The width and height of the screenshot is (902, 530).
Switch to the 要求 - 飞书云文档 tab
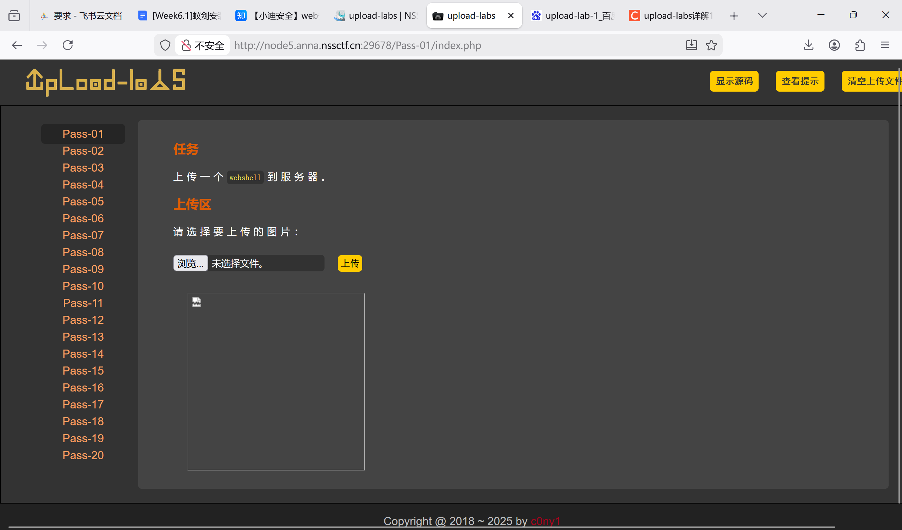(82, 16)
